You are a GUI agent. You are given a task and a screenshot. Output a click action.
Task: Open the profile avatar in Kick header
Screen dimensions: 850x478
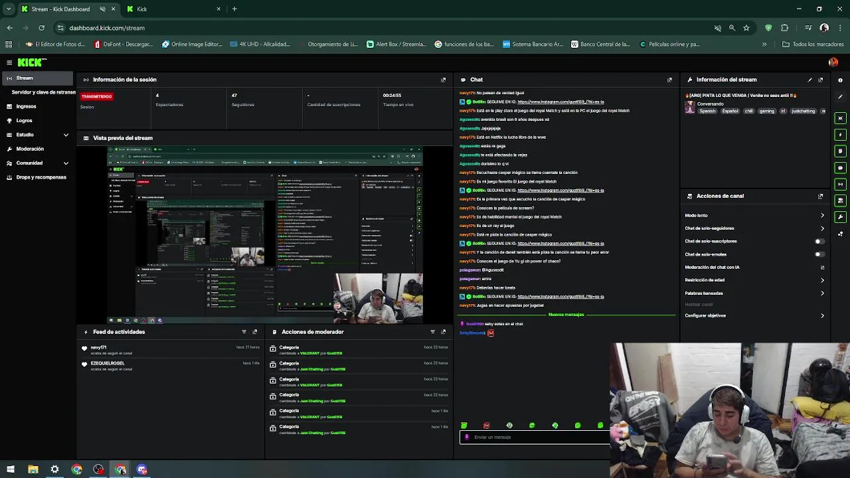833,62
